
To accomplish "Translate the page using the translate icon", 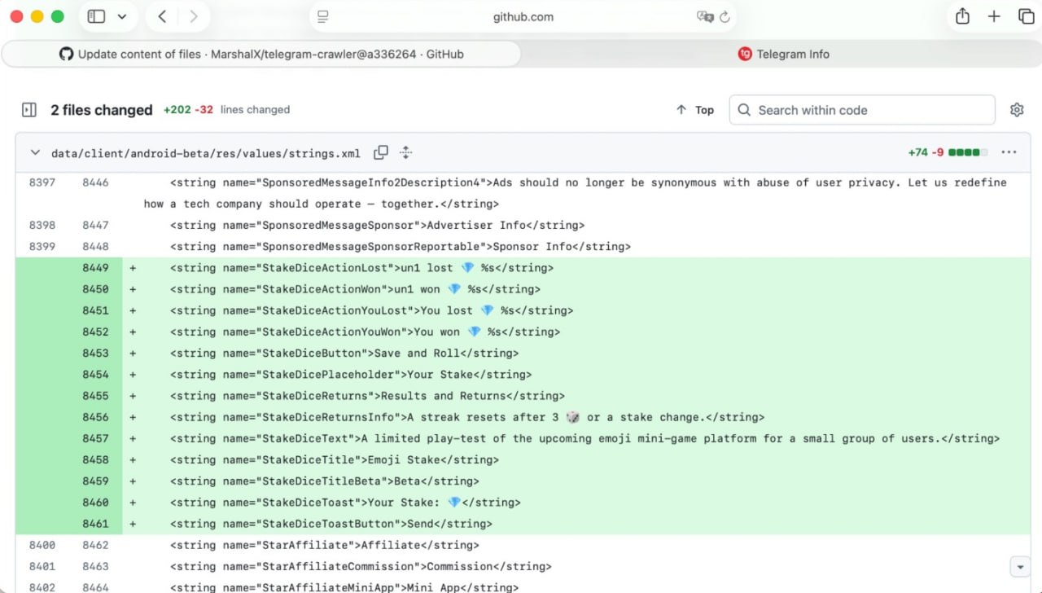I will (x=704, y=16).
